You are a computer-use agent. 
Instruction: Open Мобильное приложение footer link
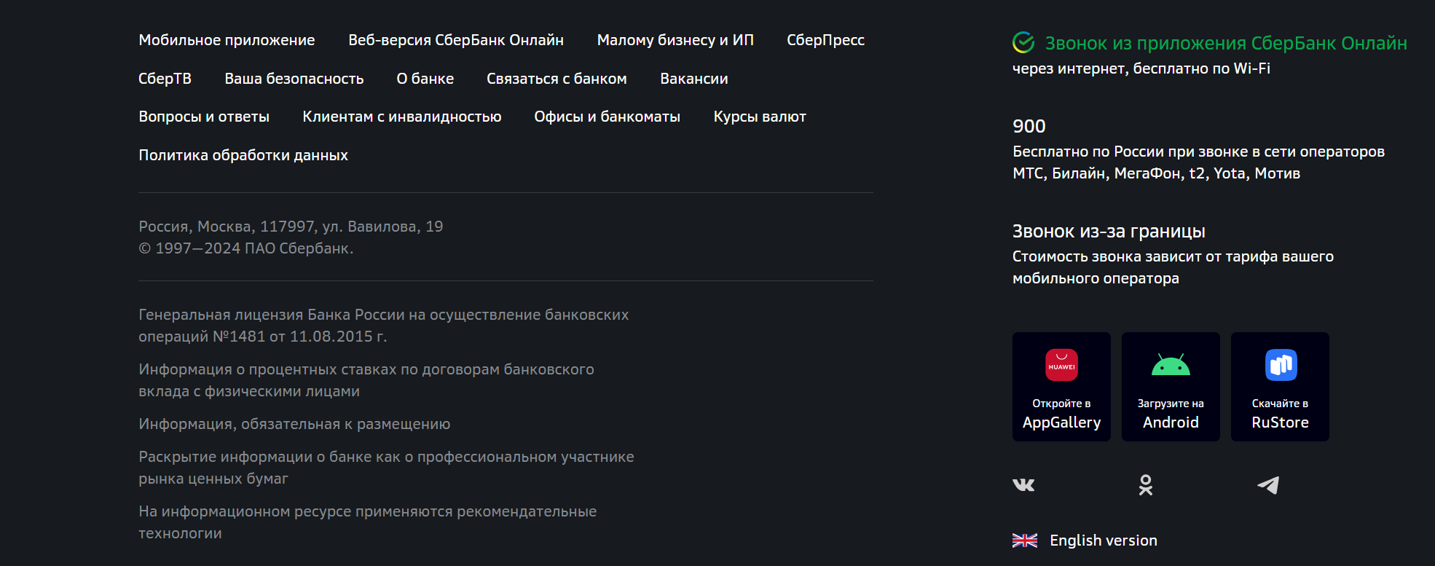227,40
